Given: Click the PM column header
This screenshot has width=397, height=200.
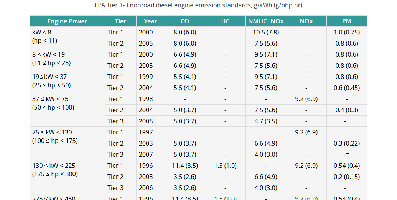Looking at the screenshot, I should coord(347,21).
